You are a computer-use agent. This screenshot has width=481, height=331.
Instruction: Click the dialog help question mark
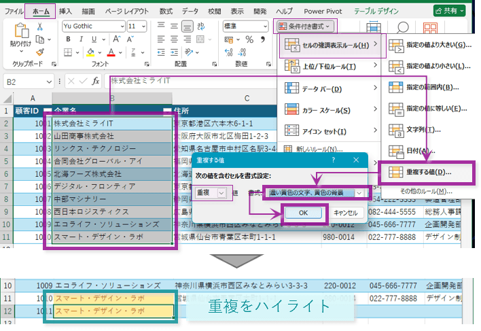tap(334, 160)
